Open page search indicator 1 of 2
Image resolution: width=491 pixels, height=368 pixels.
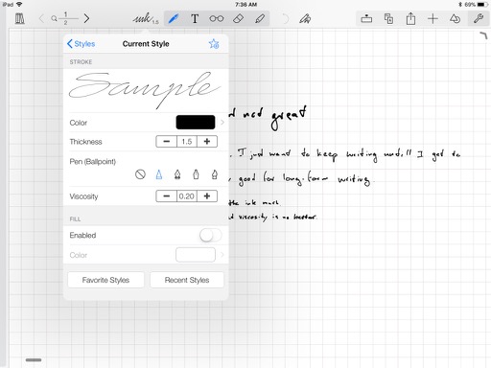64,18
